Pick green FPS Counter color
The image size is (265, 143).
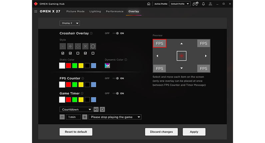75,85
